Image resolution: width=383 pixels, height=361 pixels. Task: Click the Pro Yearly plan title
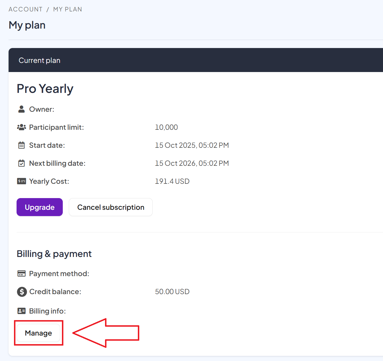[45, 89]
